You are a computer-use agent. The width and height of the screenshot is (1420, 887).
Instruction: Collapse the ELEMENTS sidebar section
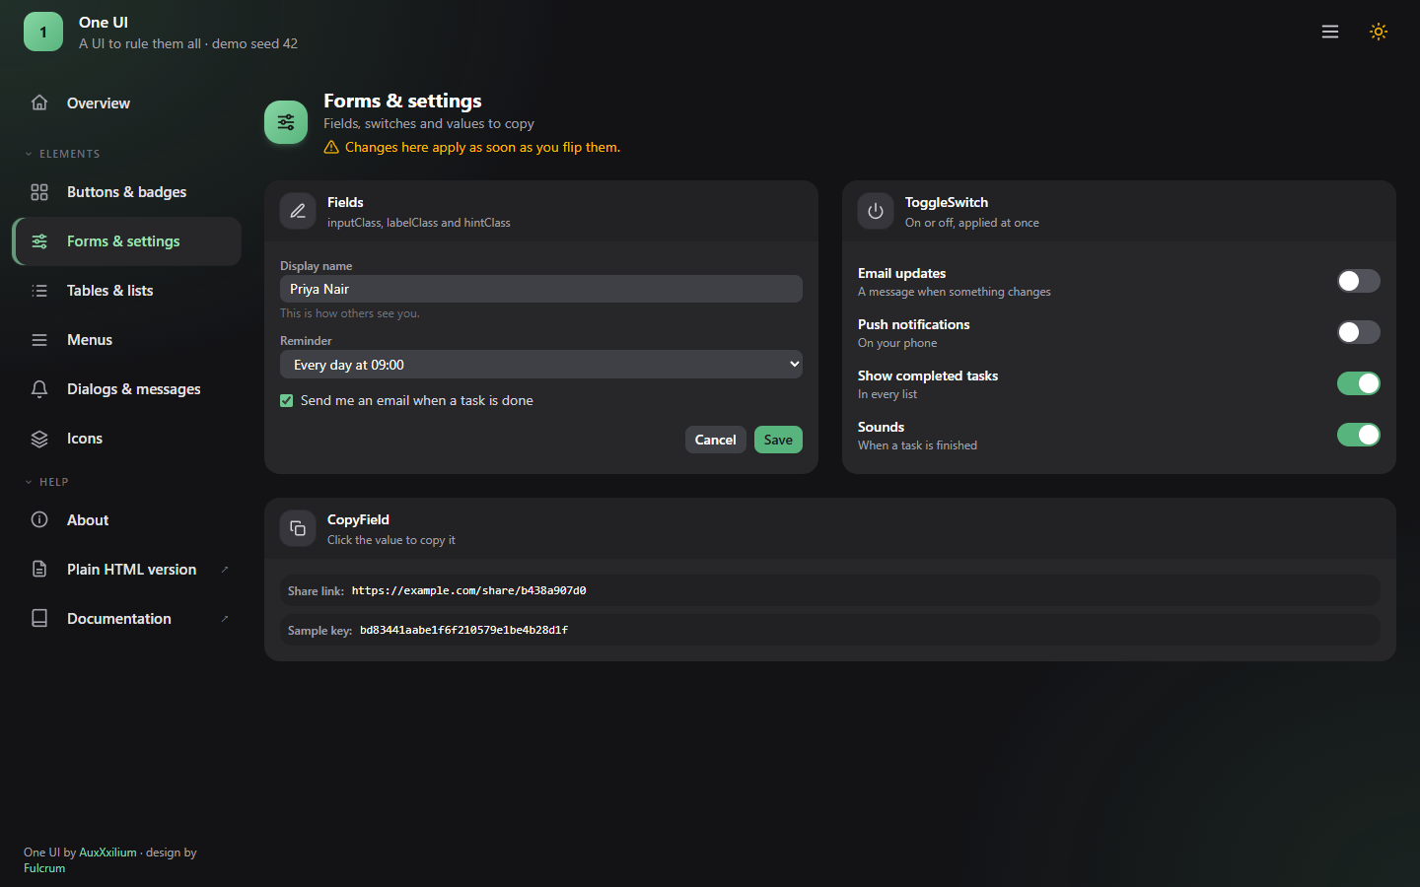(62, 154)
